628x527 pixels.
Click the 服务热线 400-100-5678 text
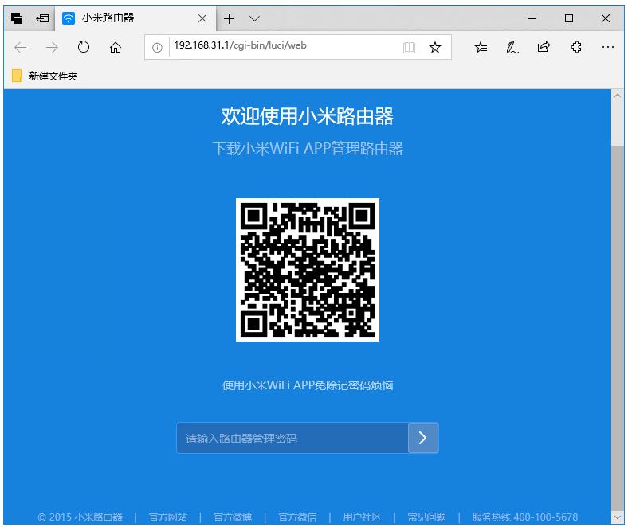[525, 517]
